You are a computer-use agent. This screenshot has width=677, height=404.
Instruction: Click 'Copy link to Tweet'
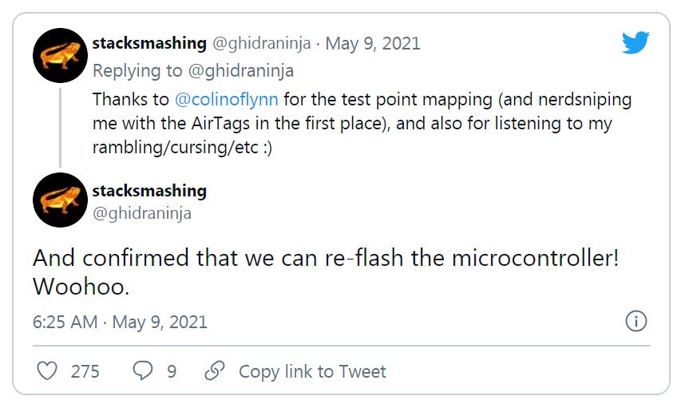pos(312,371)
